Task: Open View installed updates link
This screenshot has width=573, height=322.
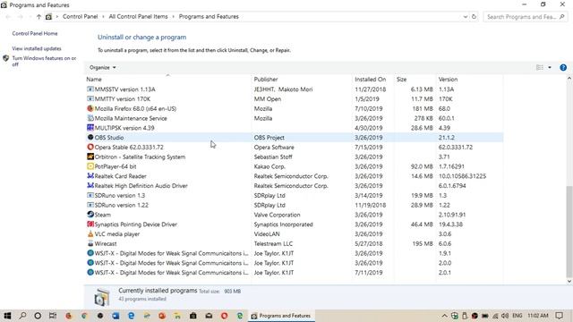Action: tap(37, 48)
